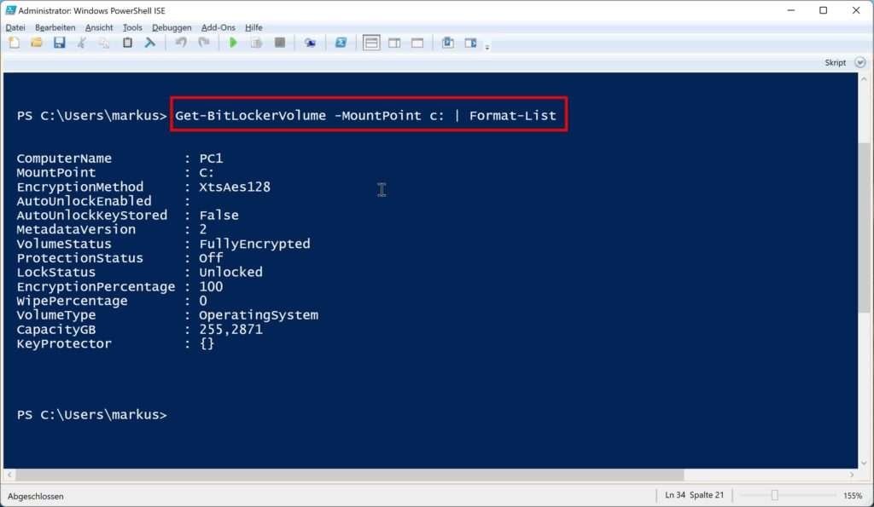874x507 pixels.
Task: Show the Script Pane on the right
Action: (393, 43)
